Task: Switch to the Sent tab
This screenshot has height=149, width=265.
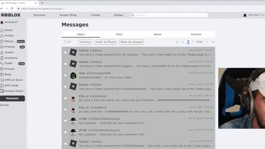Action: pyautogui.click(x=119, y=34)
